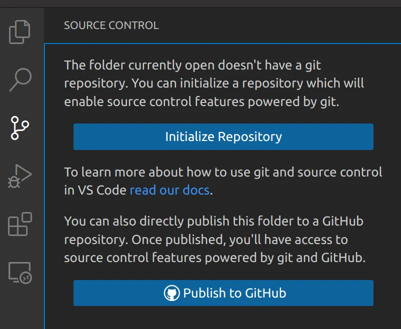The image size is (401, 329).
Task: Click the SOURCE CONTROL panel title
Action: click(111, 25)
